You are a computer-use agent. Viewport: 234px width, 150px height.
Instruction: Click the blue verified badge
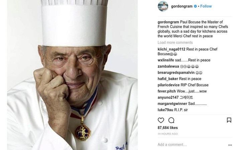click(195, 6)
